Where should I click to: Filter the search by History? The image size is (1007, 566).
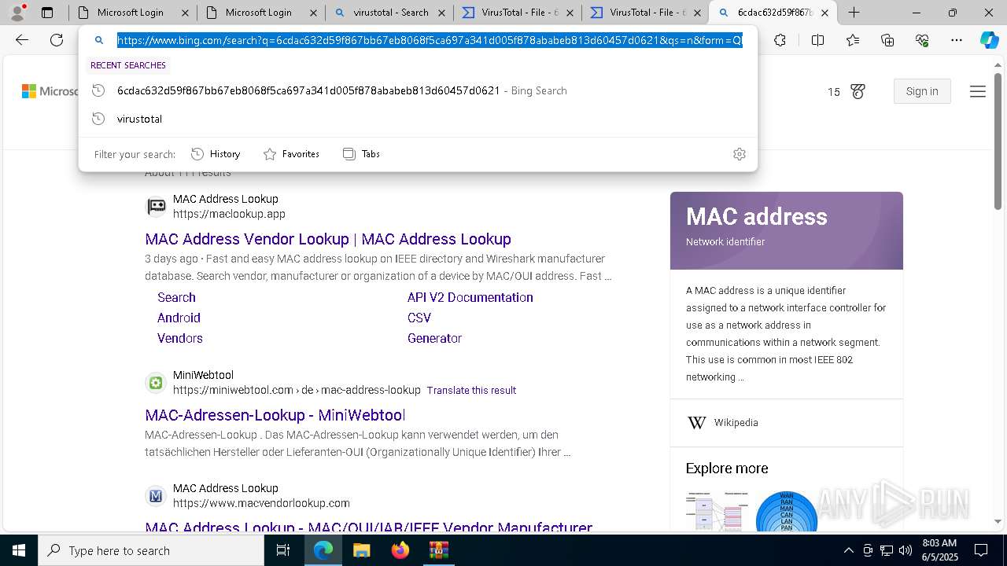(x=216, y=154)
